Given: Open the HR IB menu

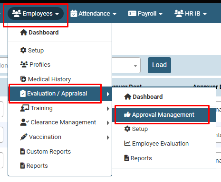Looking at the screenshot, I should pyautogui.click(x=191, y=14).
